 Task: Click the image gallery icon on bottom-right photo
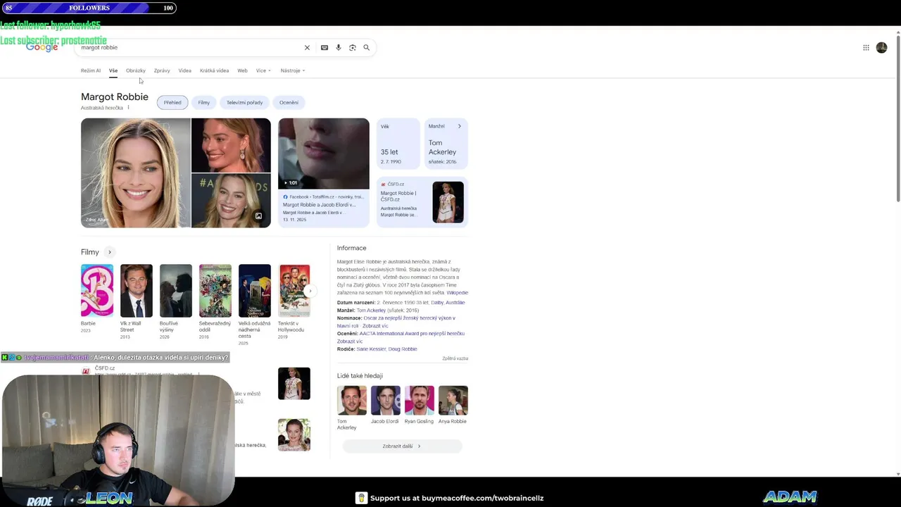pos(258,216)
